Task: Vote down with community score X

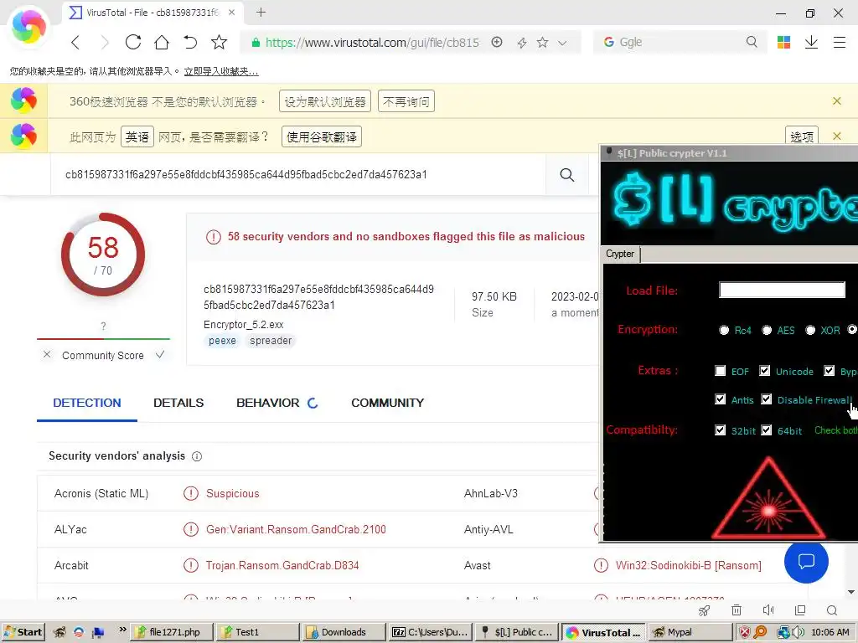Action: [47, 354]
